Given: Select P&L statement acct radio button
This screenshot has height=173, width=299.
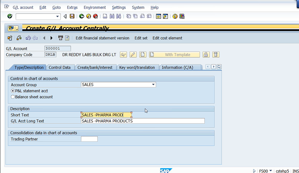Looking at the screenshot, I should point(13,91).
